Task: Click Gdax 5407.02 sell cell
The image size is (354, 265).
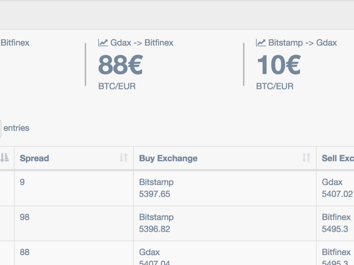Action: tap(335, 188)
